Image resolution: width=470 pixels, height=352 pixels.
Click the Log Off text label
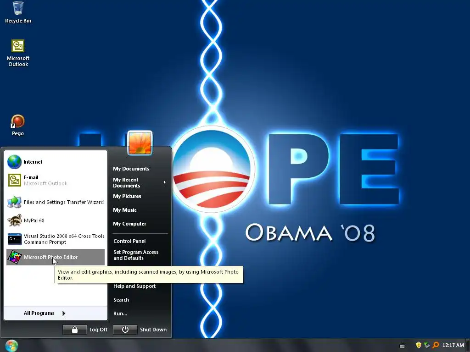(98, 330)
